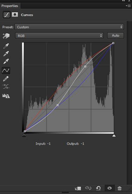Pick the white point eyedropper
Screen dimensions: 132x194
(6, 61)
